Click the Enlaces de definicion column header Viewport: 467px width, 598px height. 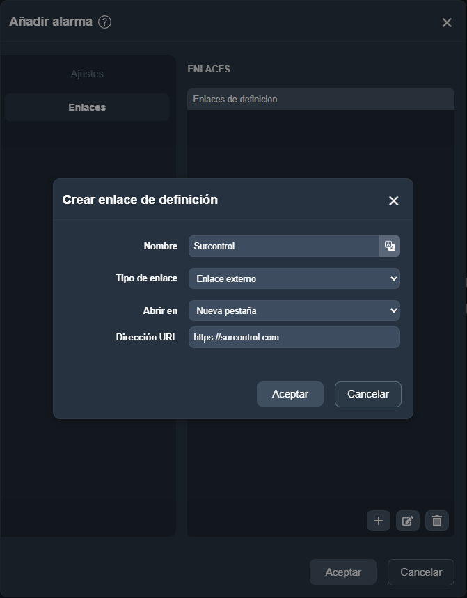[321, 99]
